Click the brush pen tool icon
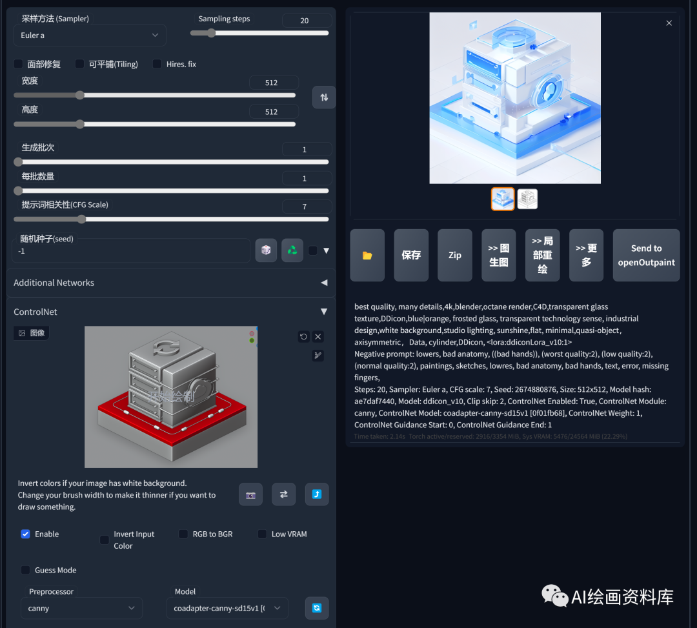The height and width of the screenshot is (628, 697). coord(318,355)
